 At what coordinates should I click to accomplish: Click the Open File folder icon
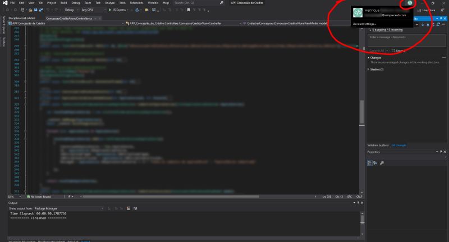coord(30,10)
